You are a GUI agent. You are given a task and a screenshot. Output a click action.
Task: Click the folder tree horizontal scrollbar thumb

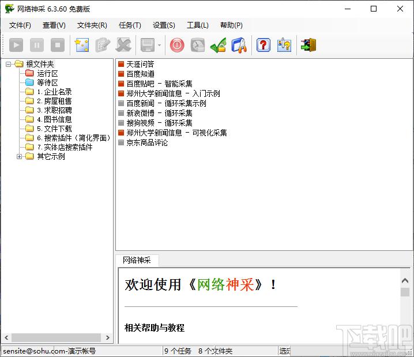56,337
